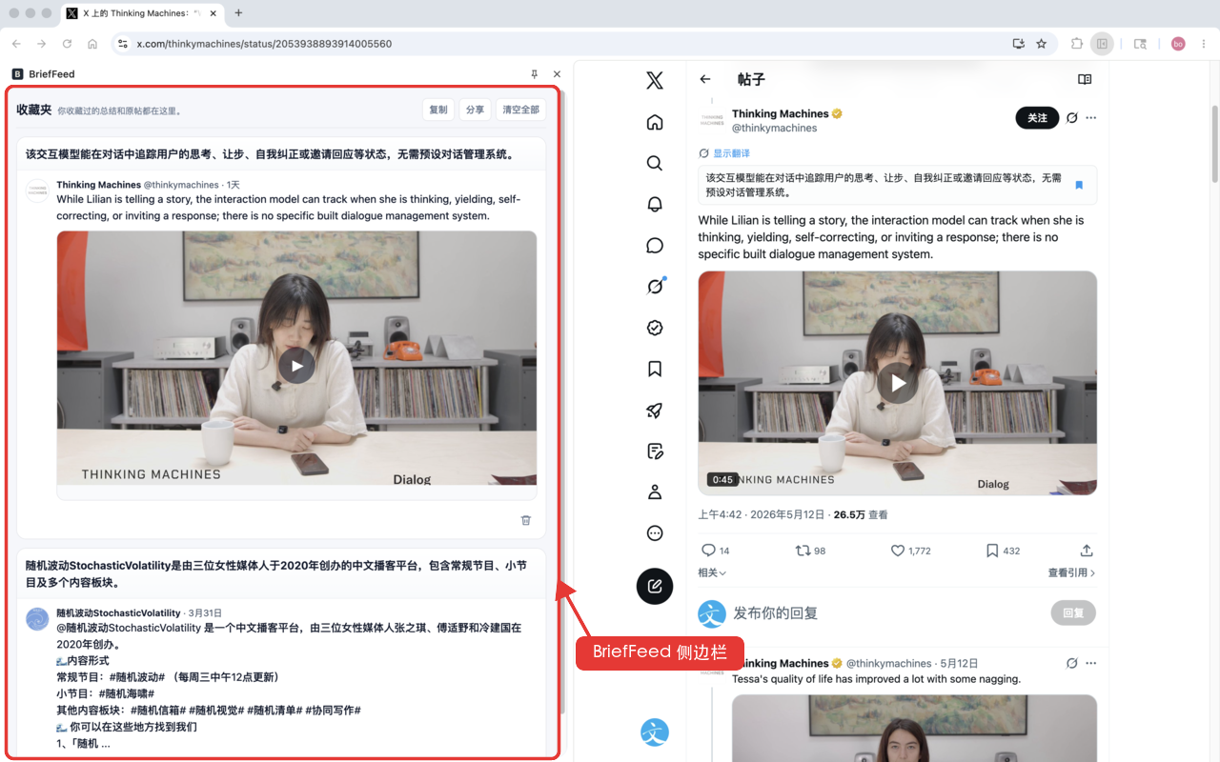Reply icon showing 14 replies

coord(715,551)
